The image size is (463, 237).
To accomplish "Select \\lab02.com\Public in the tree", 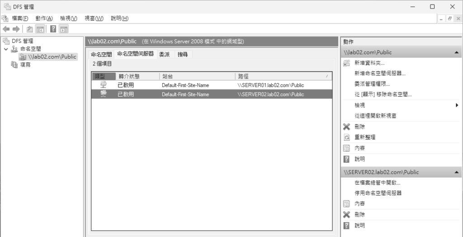I will [52, 56].
